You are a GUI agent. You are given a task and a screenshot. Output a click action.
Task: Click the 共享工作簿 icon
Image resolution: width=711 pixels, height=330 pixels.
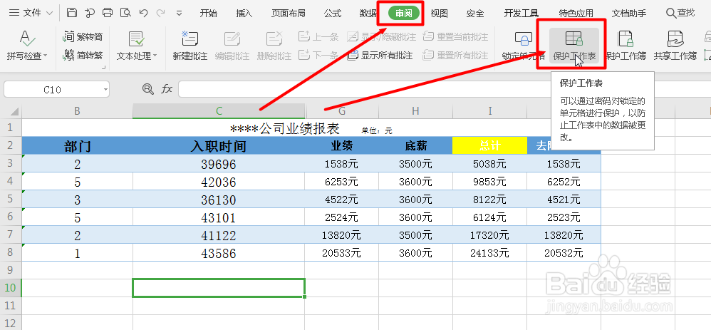pyautogui.click(x=675, y=39)
